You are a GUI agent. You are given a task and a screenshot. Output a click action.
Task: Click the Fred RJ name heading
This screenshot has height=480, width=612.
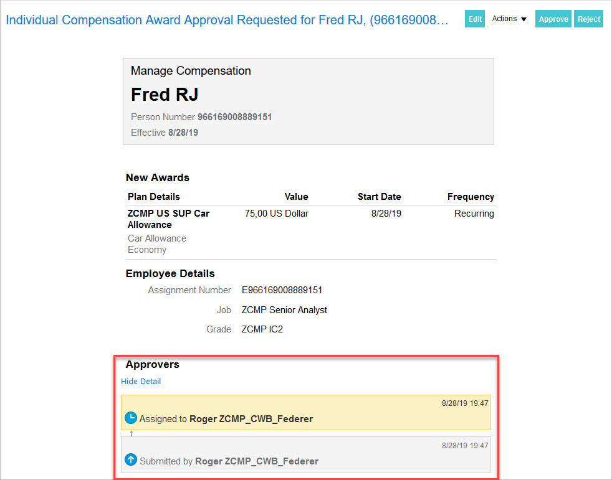point(165,95)
